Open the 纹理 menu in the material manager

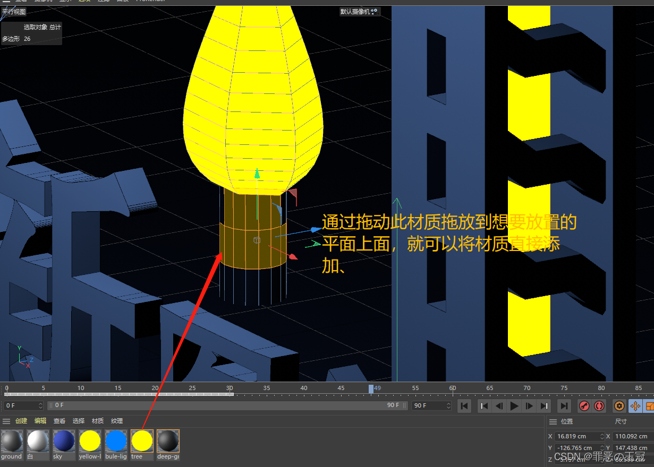tap(117, 421)
